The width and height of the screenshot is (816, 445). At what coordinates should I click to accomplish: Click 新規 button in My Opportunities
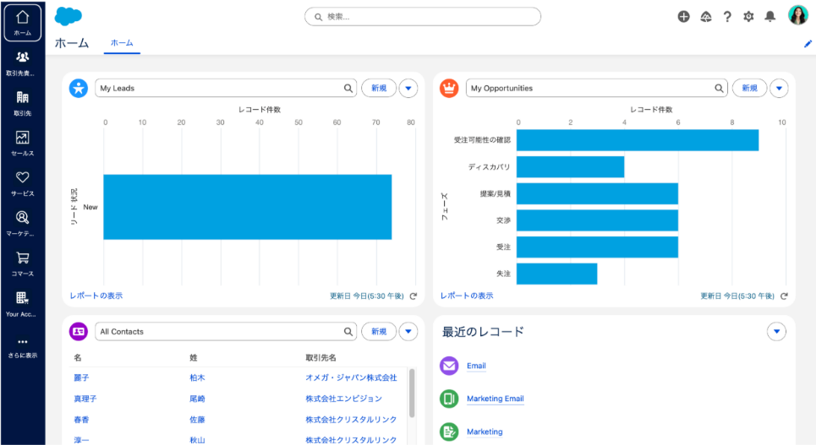point(749,88)
